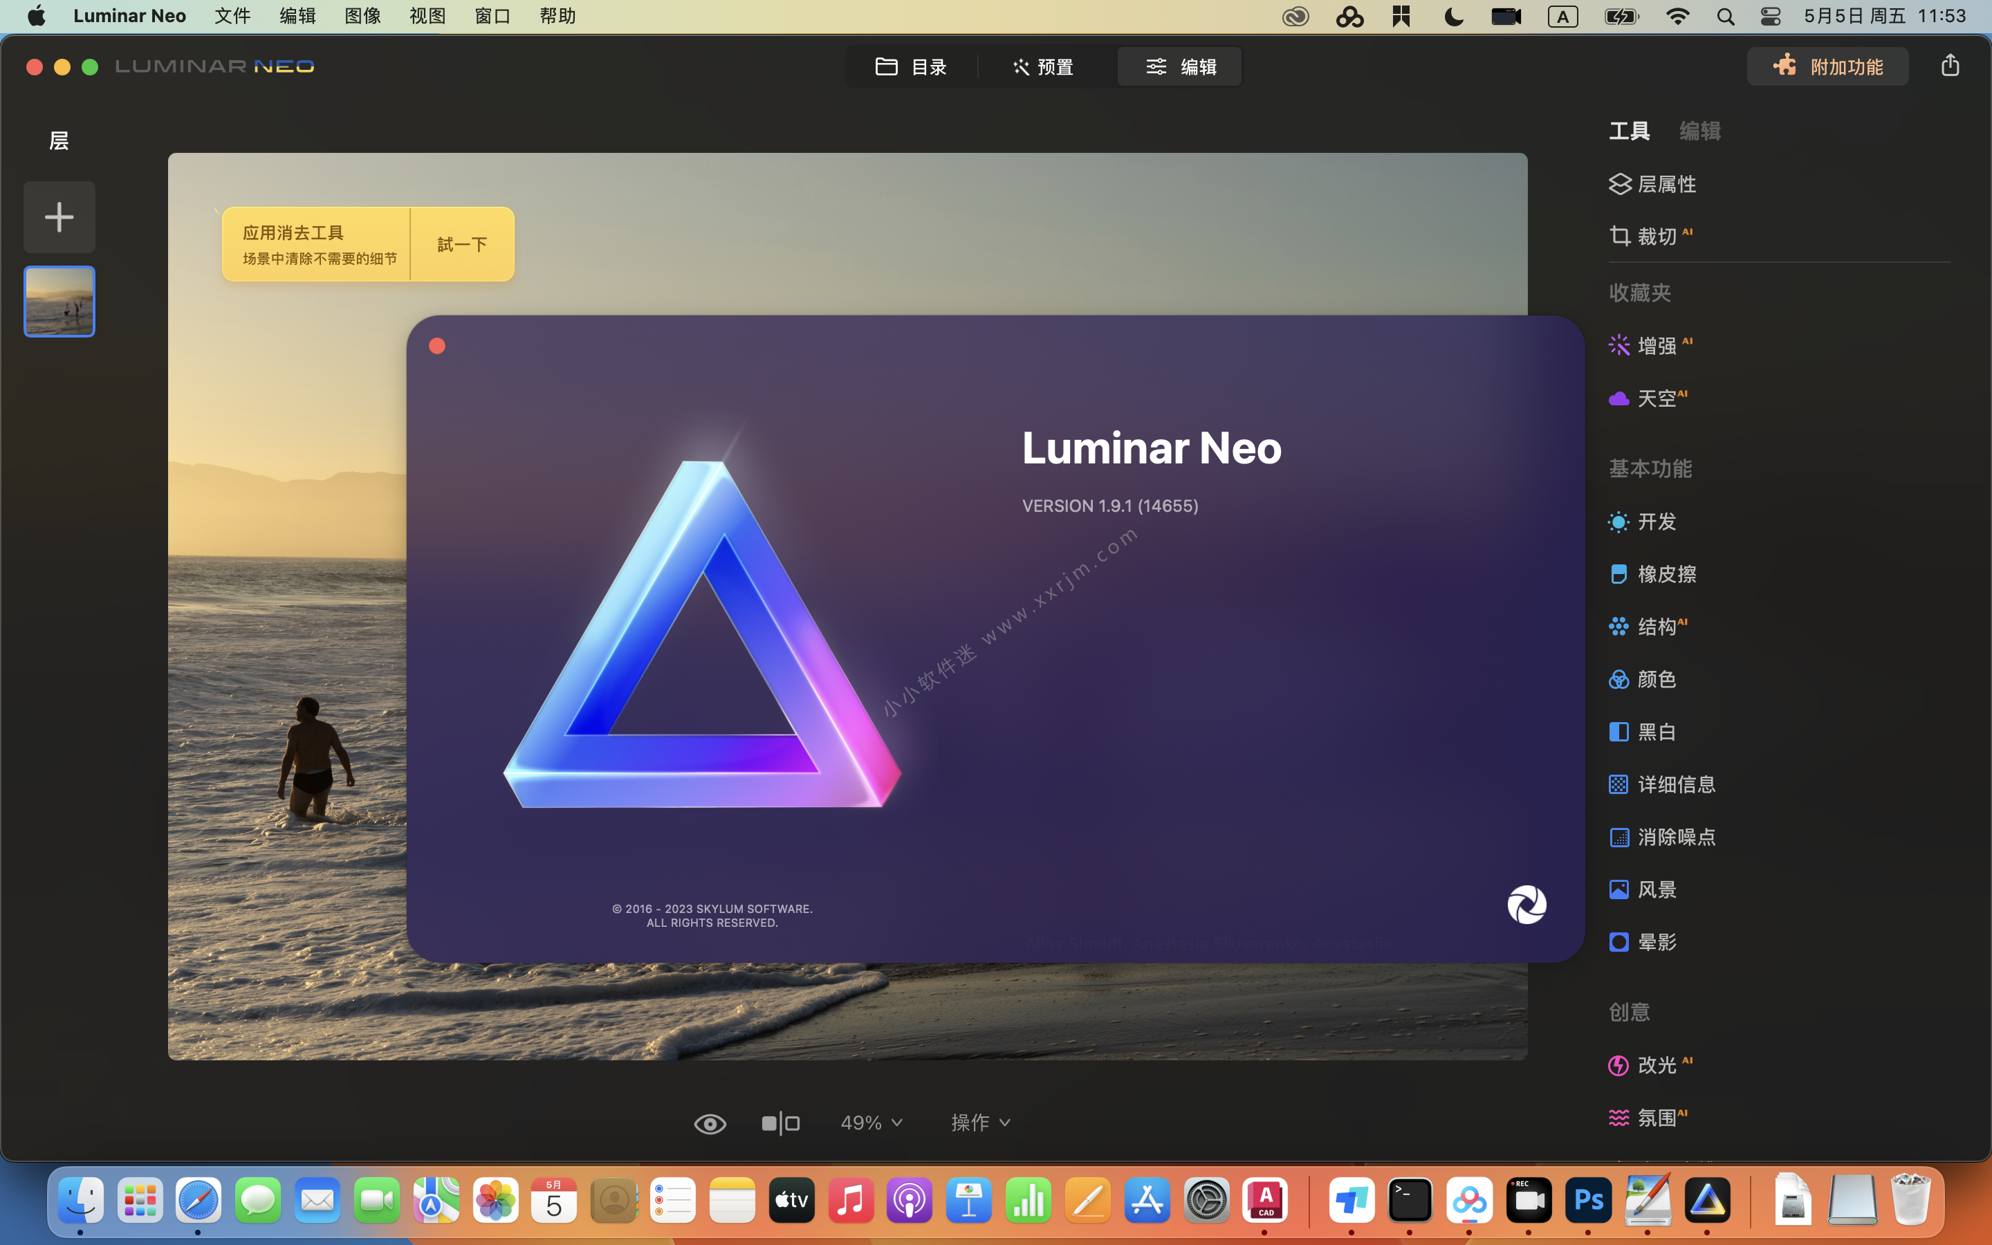Viewport: 1992px width, 1245px height.
Task: Open the 结构 AI structure tool
Action: point(1648,627)
